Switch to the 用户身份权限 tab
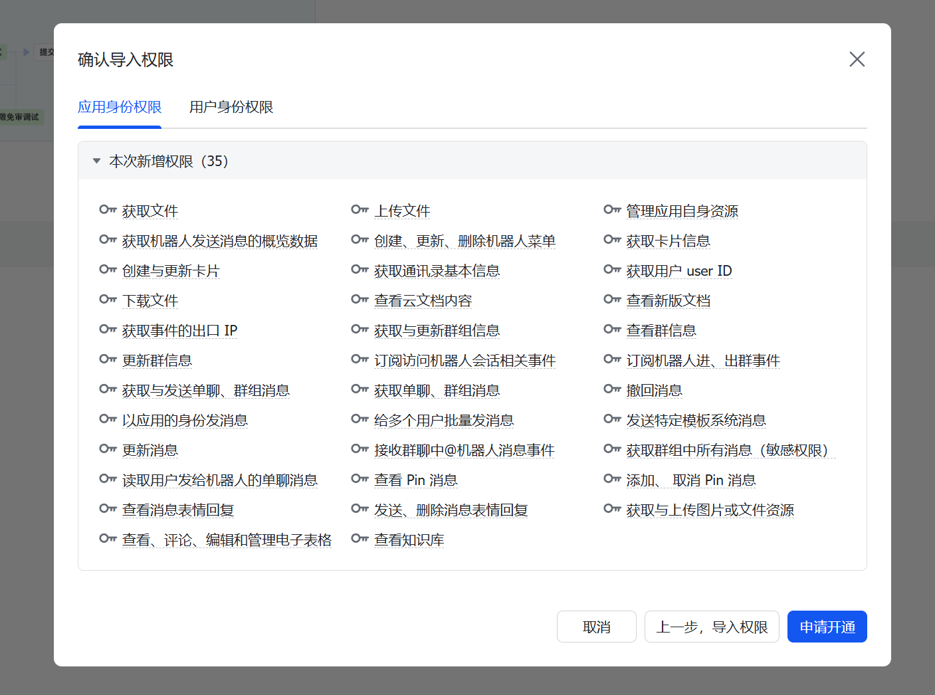The image size is (935, 695). [231, 107]
